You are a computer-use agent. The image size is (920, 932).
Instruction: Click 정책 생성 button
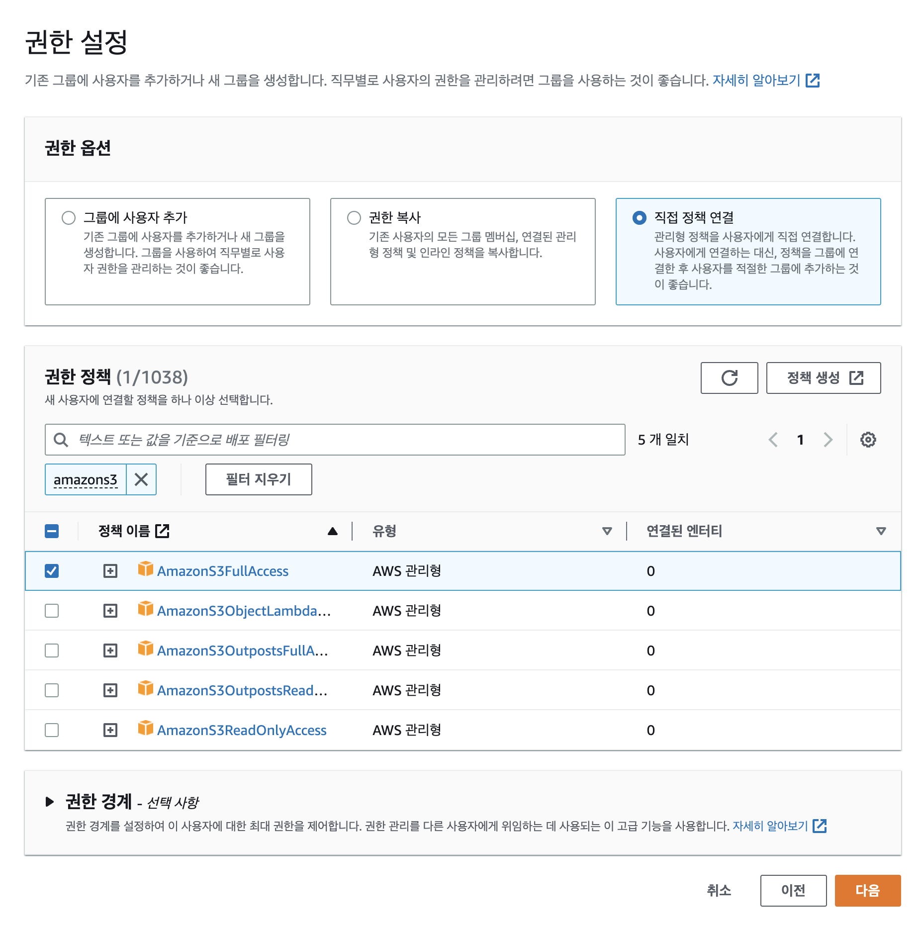coord(824,378)
